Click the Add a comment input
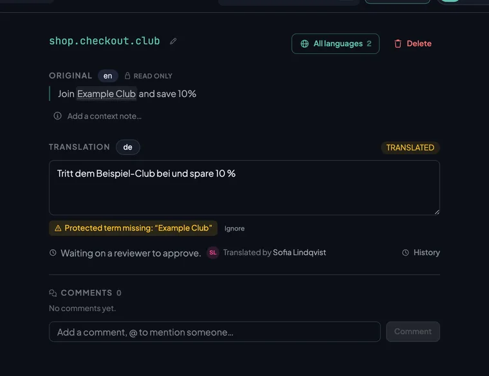The width and height of the screenshot is (489, 376). 214,332
